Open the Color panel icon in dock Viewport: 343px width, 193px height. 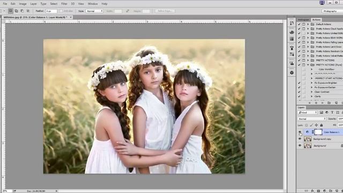point(292,32)
